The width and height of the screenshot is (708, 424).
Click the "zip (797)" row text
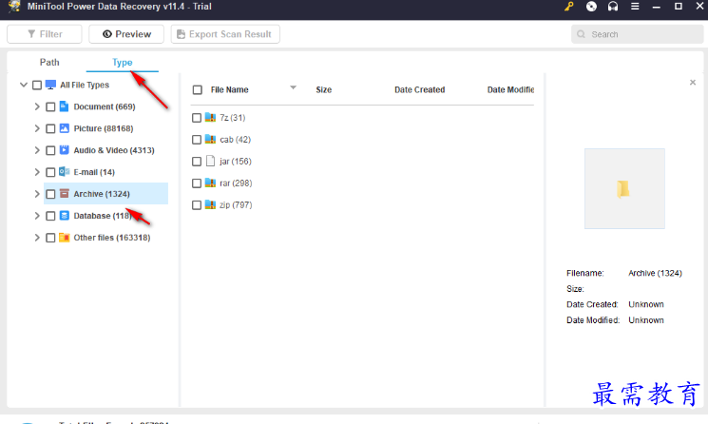(x=236, y=205)
